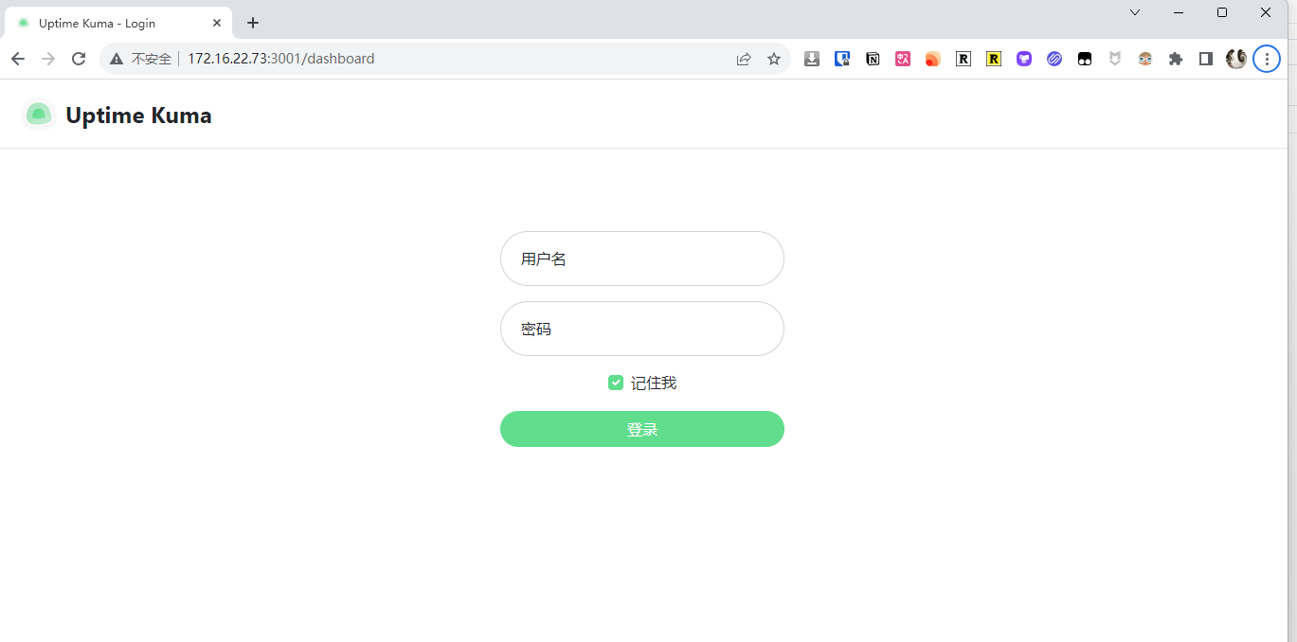Image resolution: width=1297 pixels, height=642 pixels.
Task: Bookmark this page with the star icon
Action: pos(774,59)
